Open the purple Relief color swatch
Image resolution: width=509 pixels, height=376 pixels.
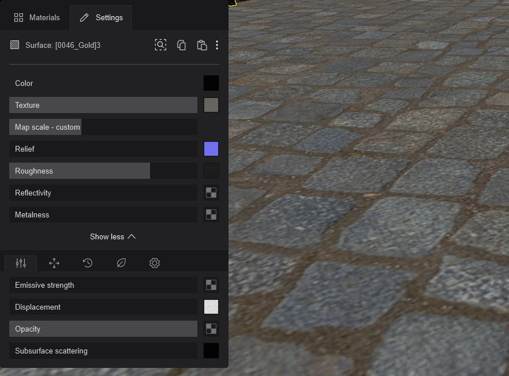[211, 149]
